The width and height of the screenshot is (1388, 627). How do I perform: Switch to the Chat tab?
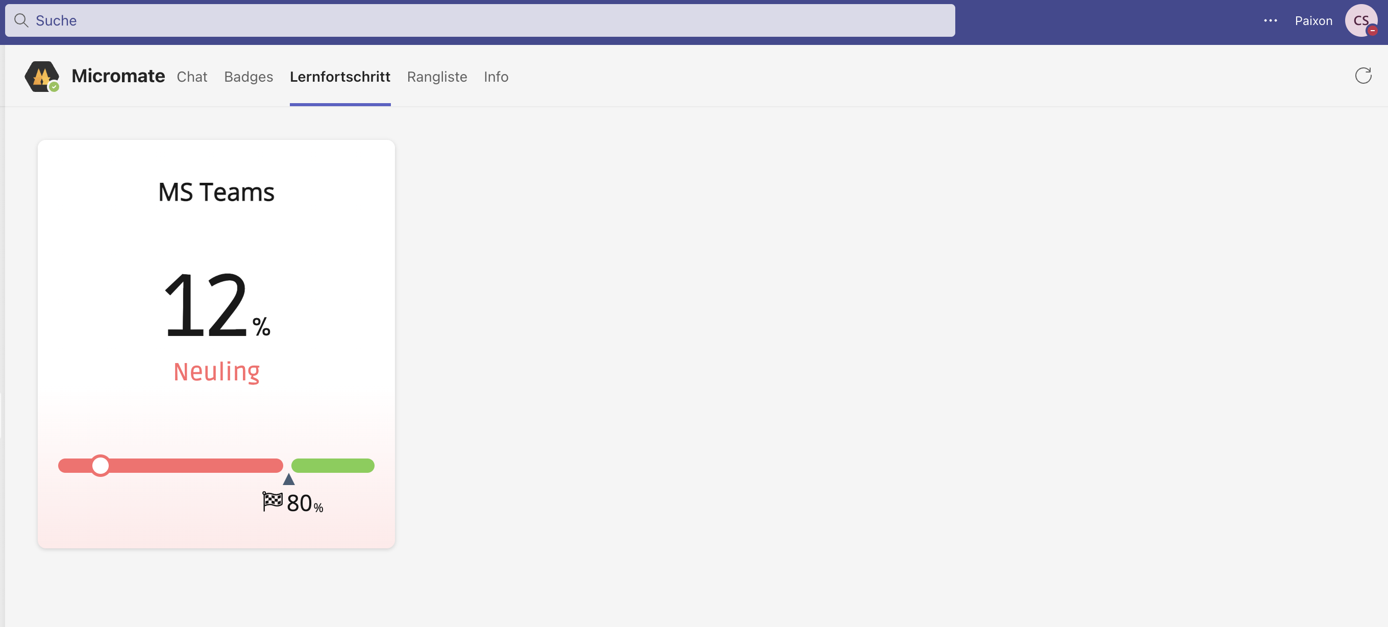192,77
